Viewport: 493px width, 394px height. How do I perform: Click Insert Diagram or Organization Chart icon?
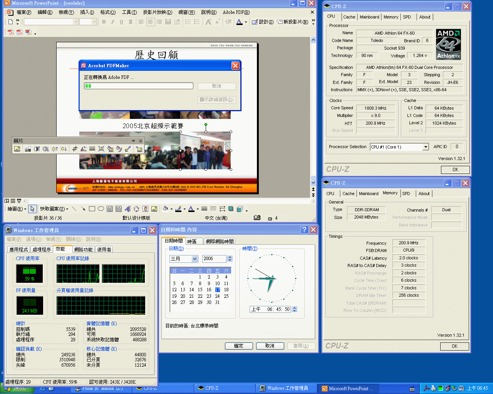pos(136,209)
